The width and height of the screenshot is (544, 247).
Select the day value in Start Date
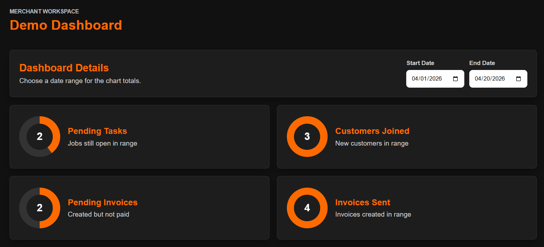[x=424, y=79]
